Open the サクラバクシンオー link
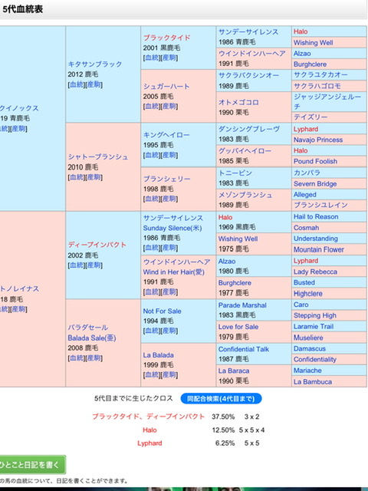The height and width of the screenshot is (491, 368). pyautogui.click(x=248, y=75)
